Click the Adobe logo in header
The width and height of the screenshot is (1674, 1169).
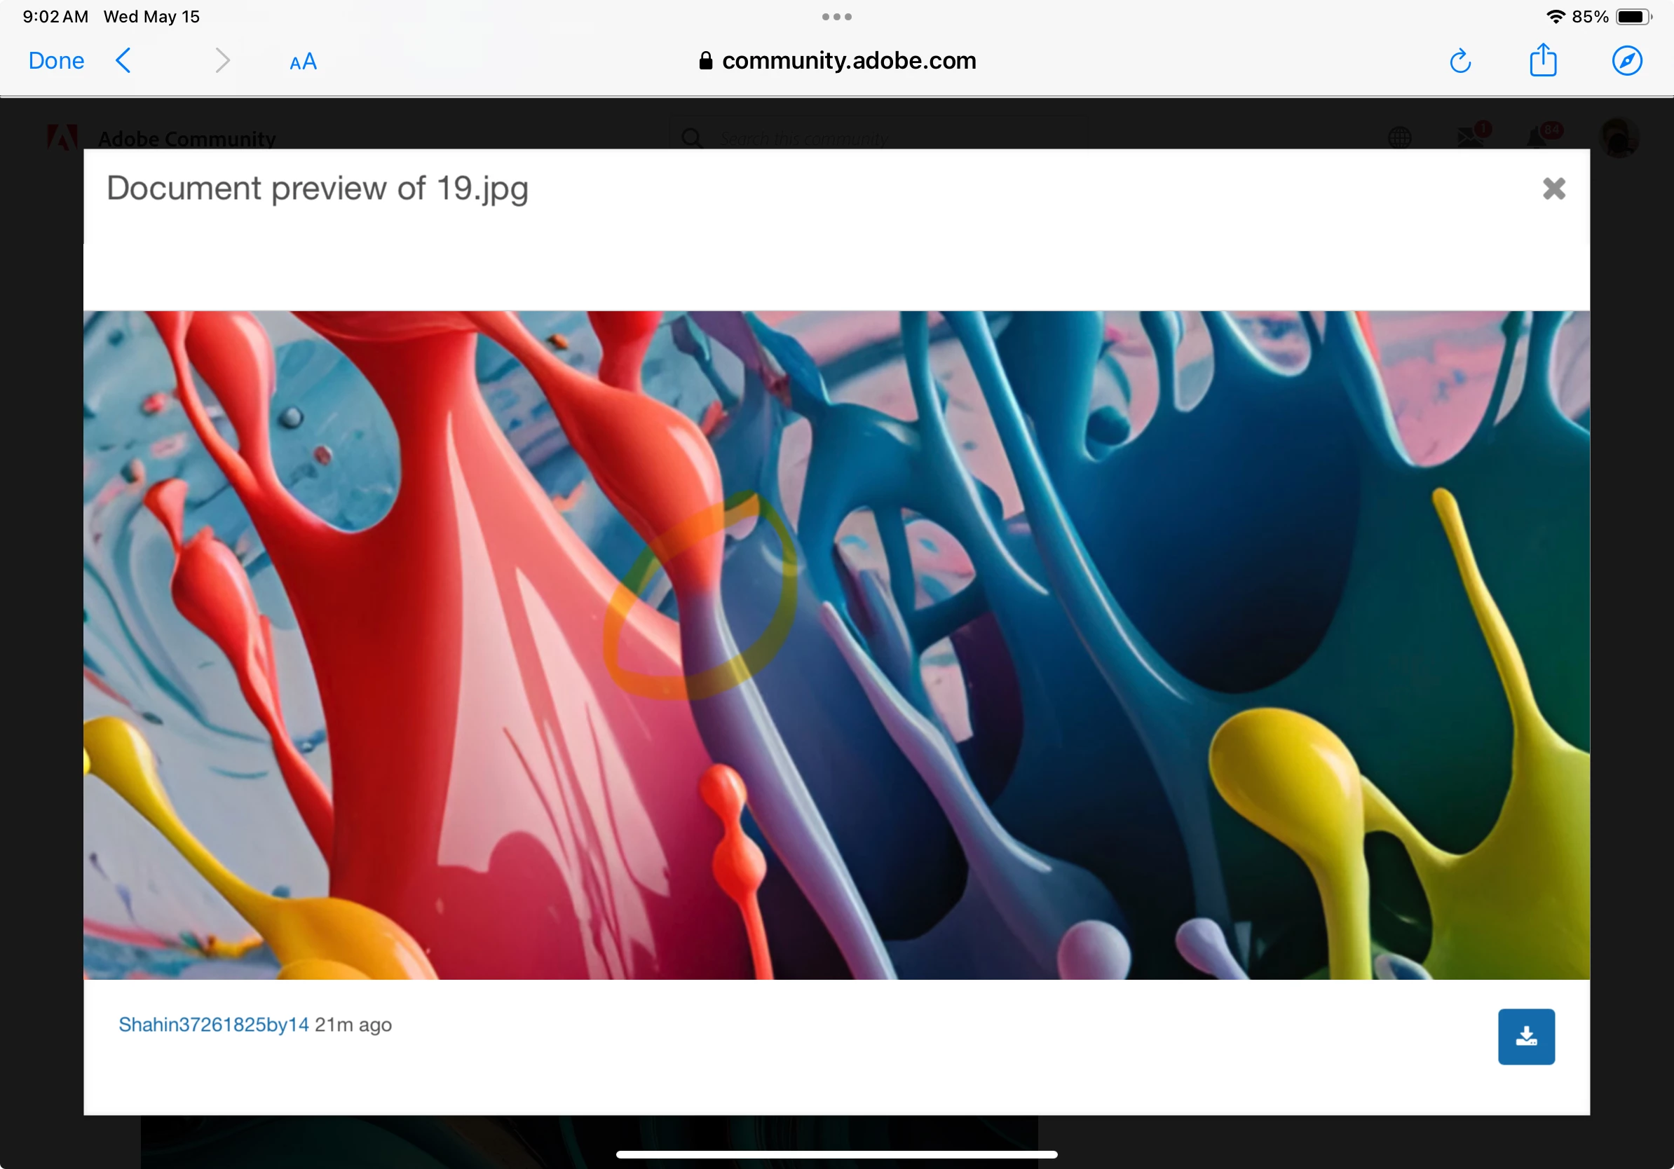(x=62, y=137)
